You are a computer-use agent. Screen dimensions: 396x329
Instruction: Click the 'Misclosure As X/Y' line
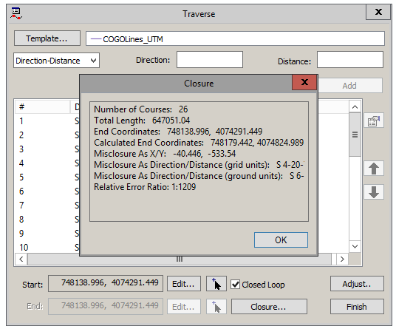click(x=165, y=154)
